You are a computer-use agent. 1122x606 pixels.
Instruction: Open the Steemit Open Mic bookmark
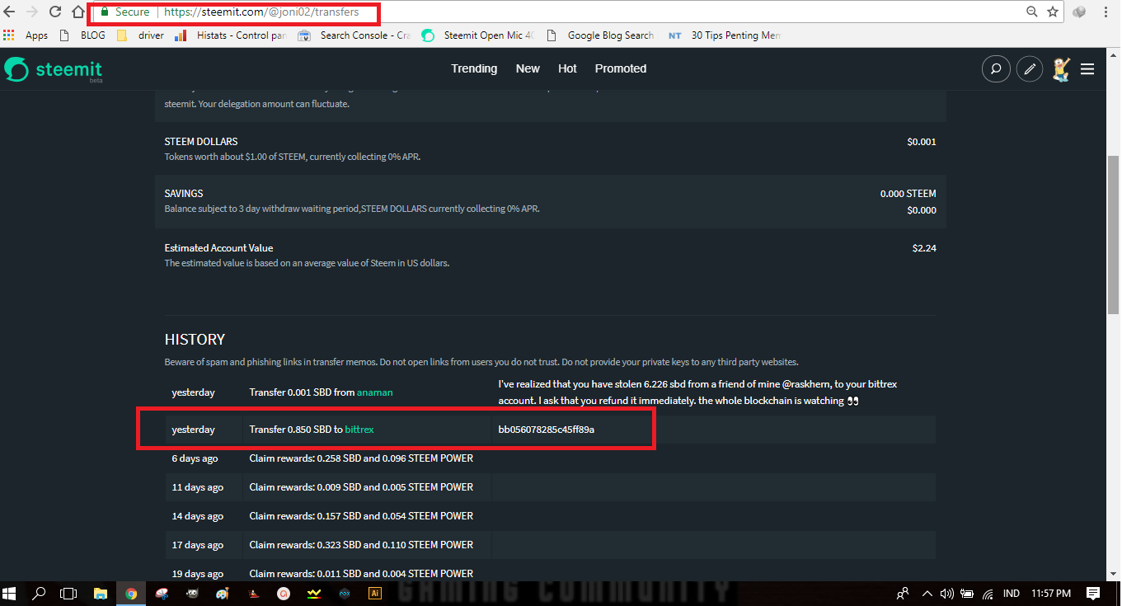(478, 35)
